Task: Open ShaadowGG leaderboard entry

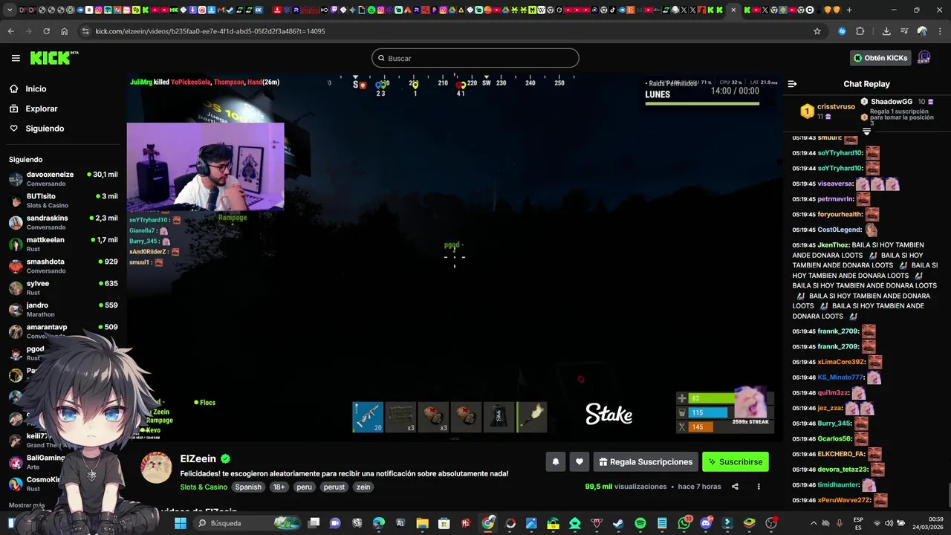Action: click(x=897, y=102)
